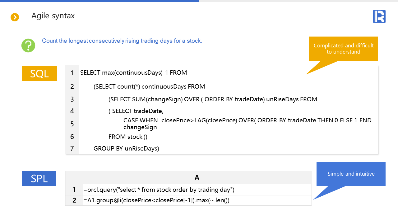Select row header 2 in the SPL grid
398x223 pixels.
74,200
